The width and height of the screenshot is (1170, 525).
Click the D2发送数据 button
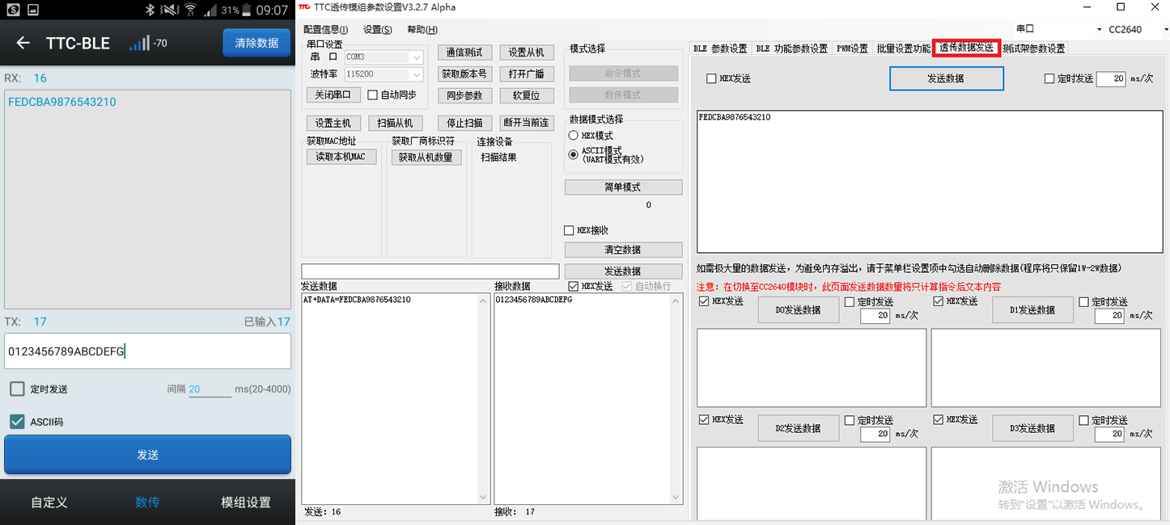798,428
